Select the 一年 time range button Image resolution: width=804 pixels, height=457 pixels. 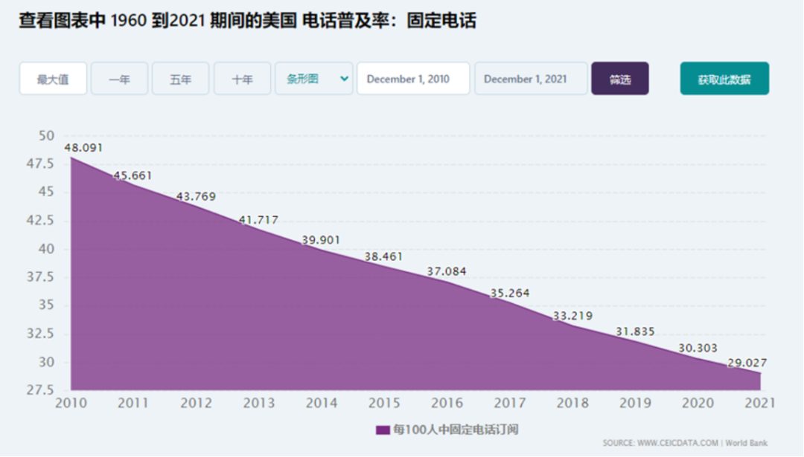tap(119, 79)
